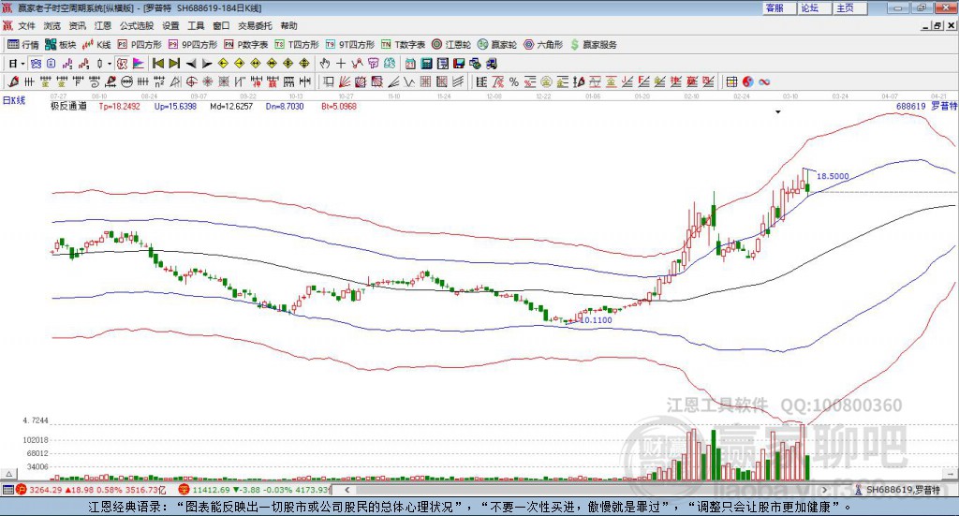This screenshot has height=516, width=959.
Task: Expand the candlestick style dropdown arrow
Action: (110, 64)
